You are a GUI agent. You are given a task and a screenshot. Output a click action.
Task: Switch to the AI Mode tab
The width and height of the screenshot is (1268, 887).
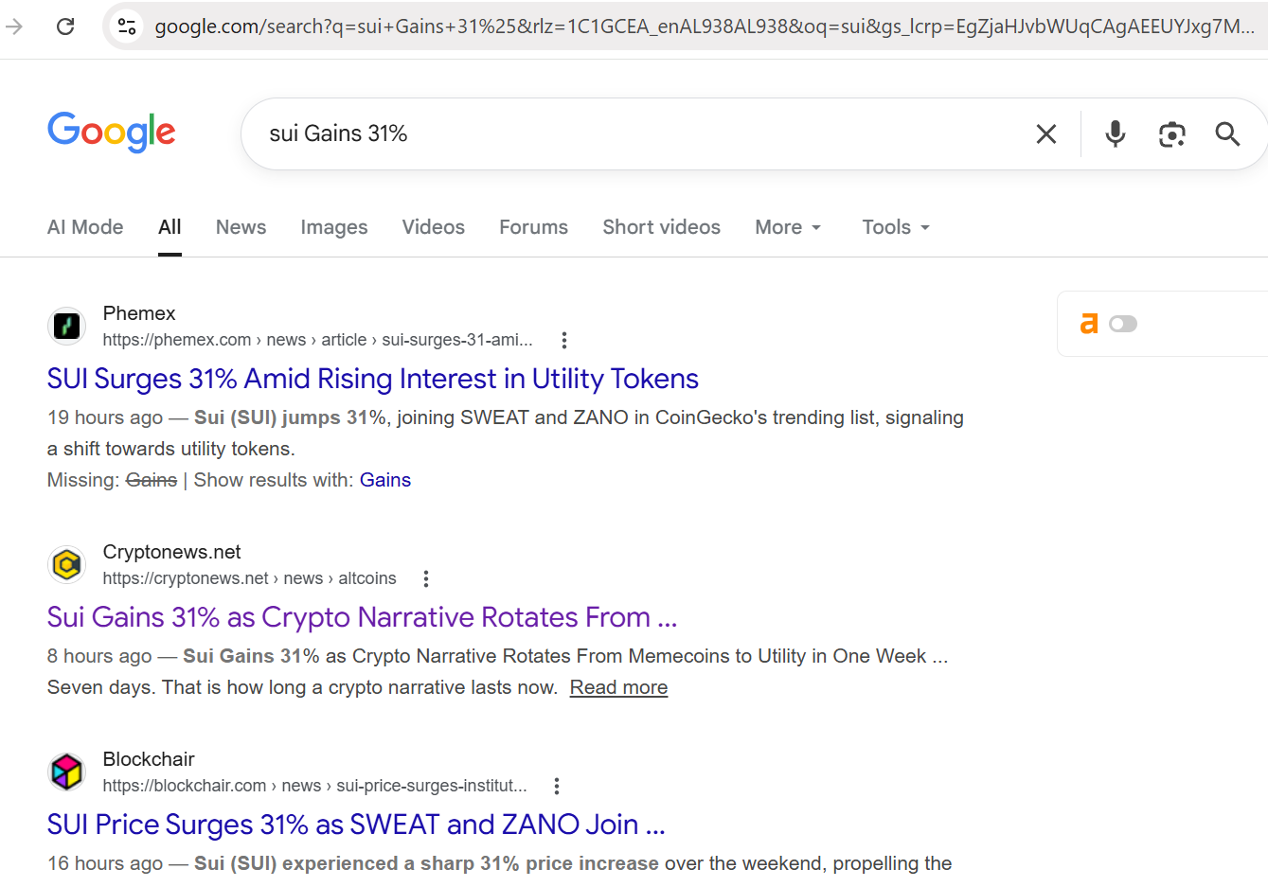pos(85,227)
